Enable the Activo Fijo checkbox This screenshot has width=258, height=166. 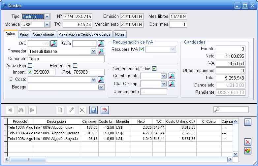point(30,65)
